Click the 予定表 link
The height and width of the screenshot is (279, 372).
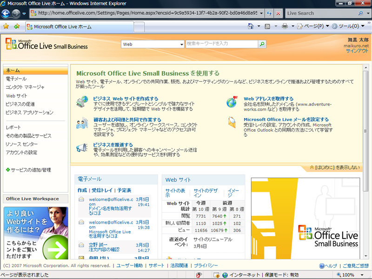click(124, 190)
